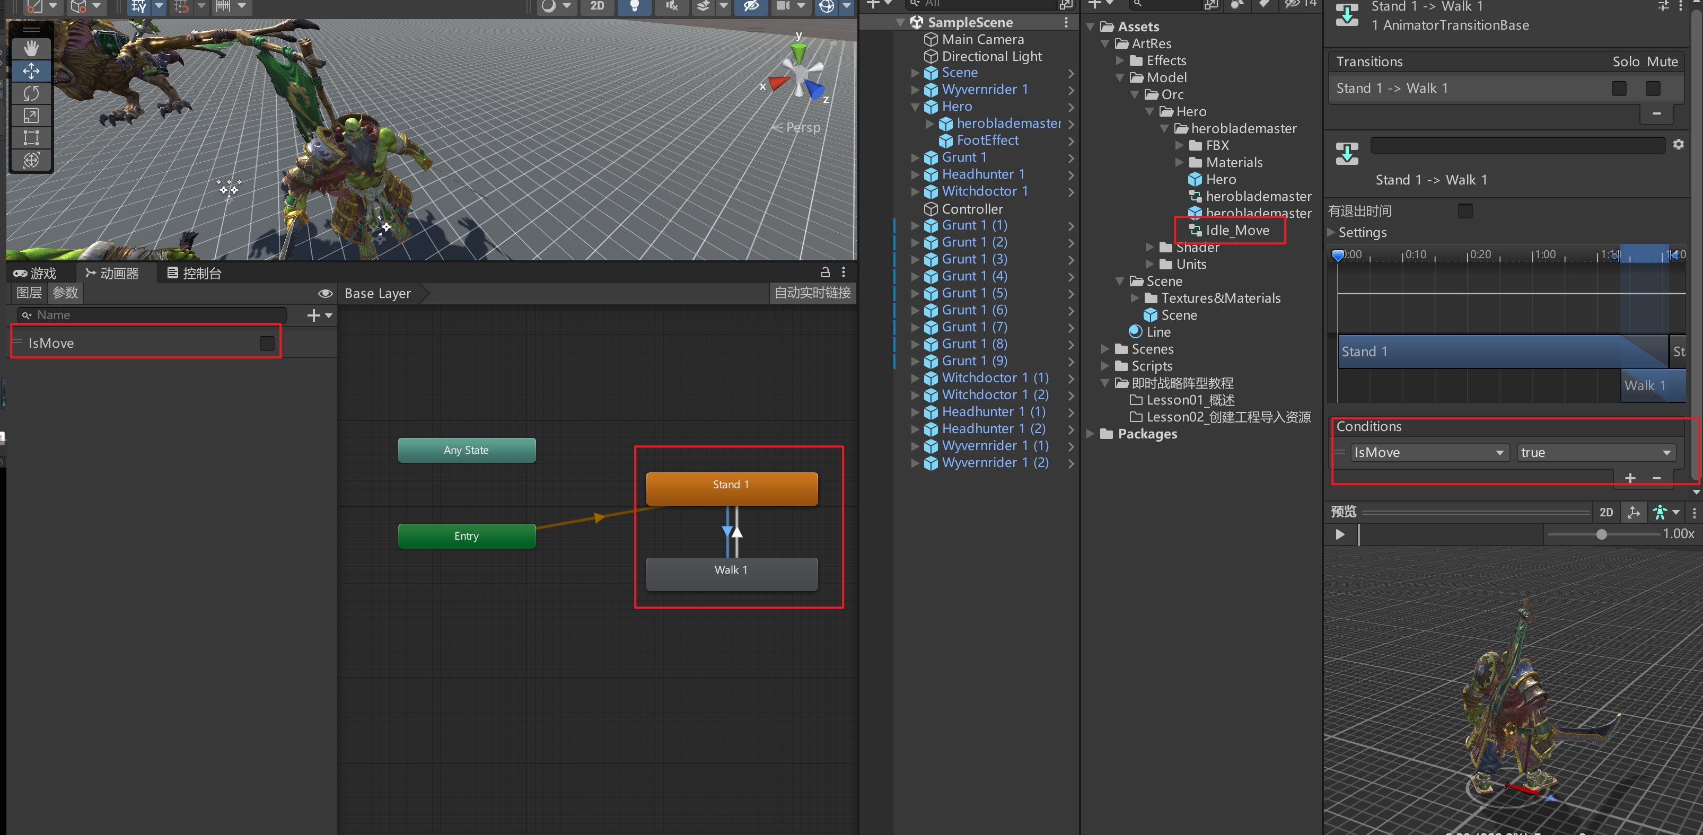The image size is (1703, 835).
Task: Add a new condition with plus
Action: point(1630,478)
